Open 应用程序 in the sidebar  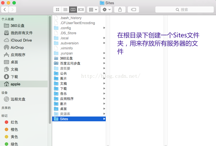click(x=24, y=55)
